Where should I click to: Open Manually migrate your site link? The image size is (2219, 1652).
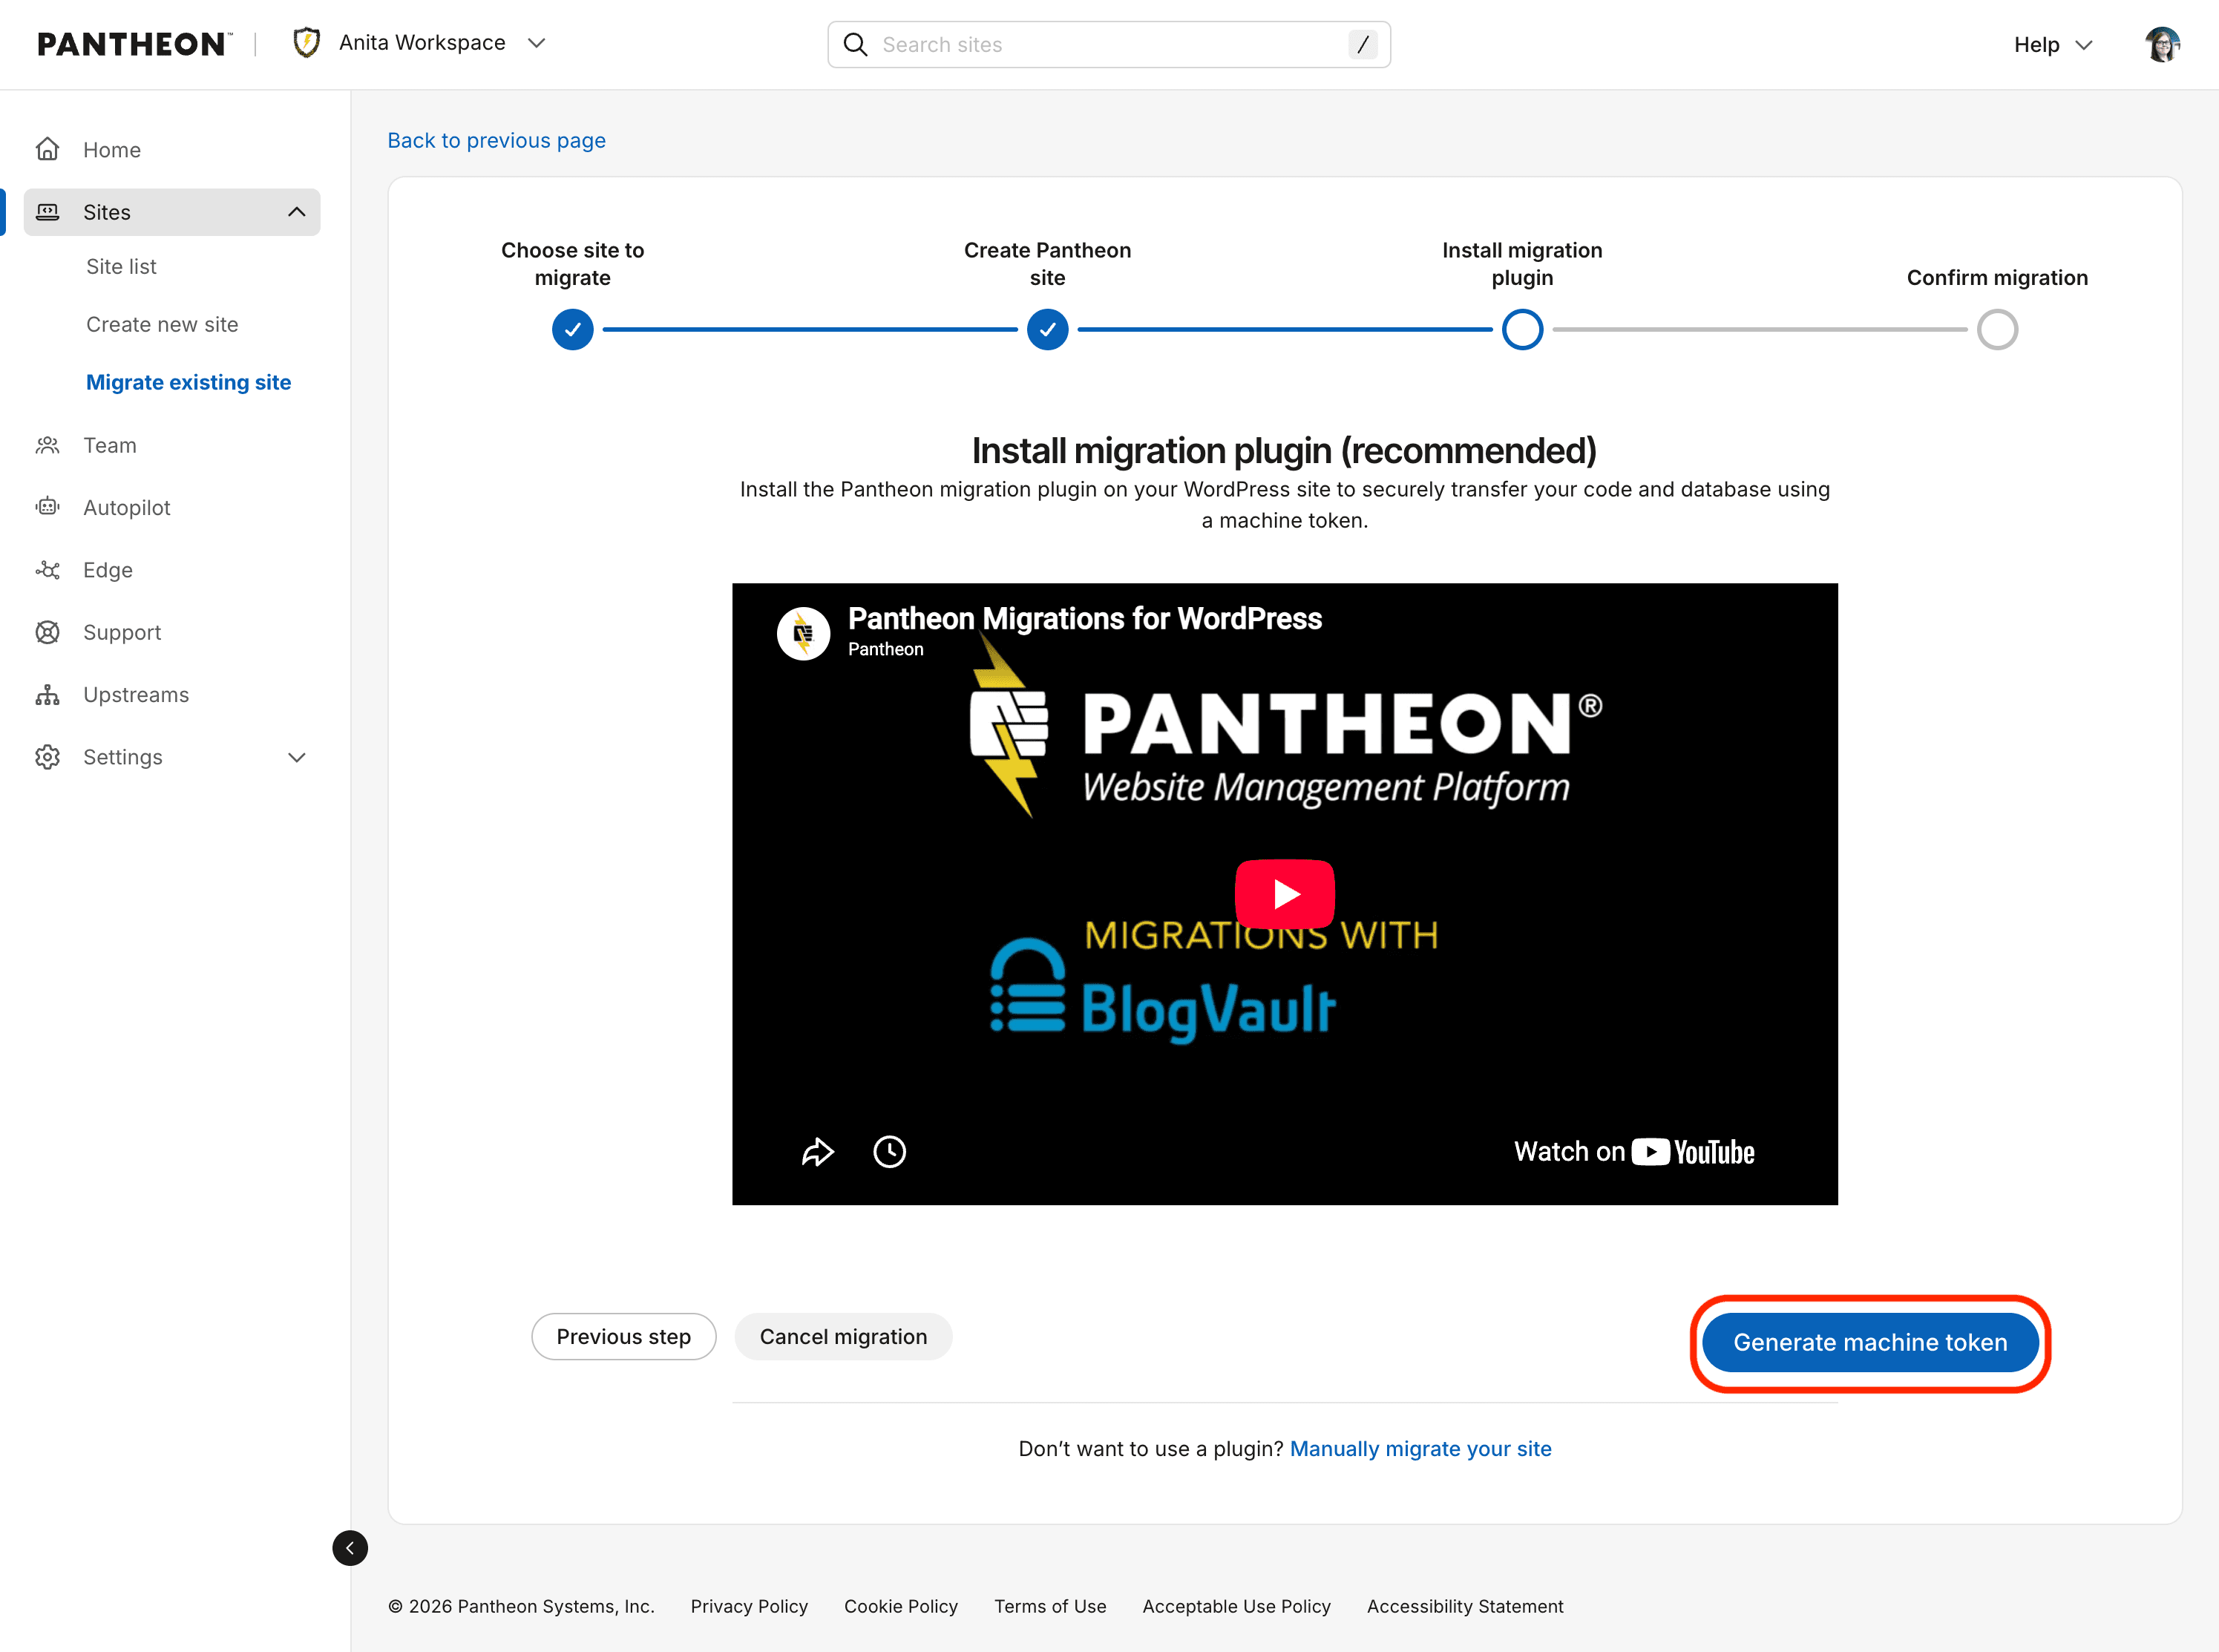coord(1420,1449)
